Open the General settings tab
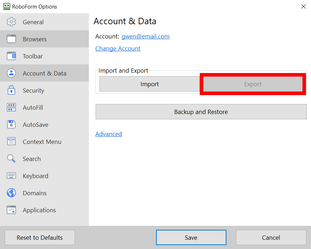Viewport: 311px width, 249px height. [x=44, y=22]
